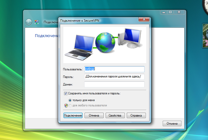208x140 pixels.
Task: Click the globe image in the banner
Action: pyautogui.click(x=105, y=42)
